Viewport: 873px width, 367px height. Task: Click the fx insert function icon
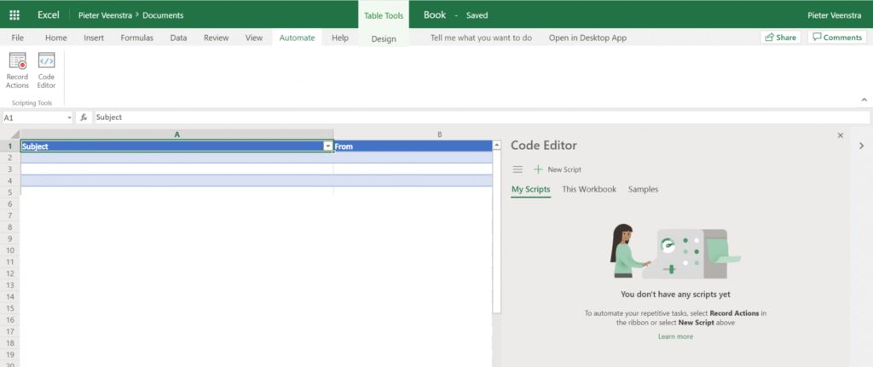(84, 118)
